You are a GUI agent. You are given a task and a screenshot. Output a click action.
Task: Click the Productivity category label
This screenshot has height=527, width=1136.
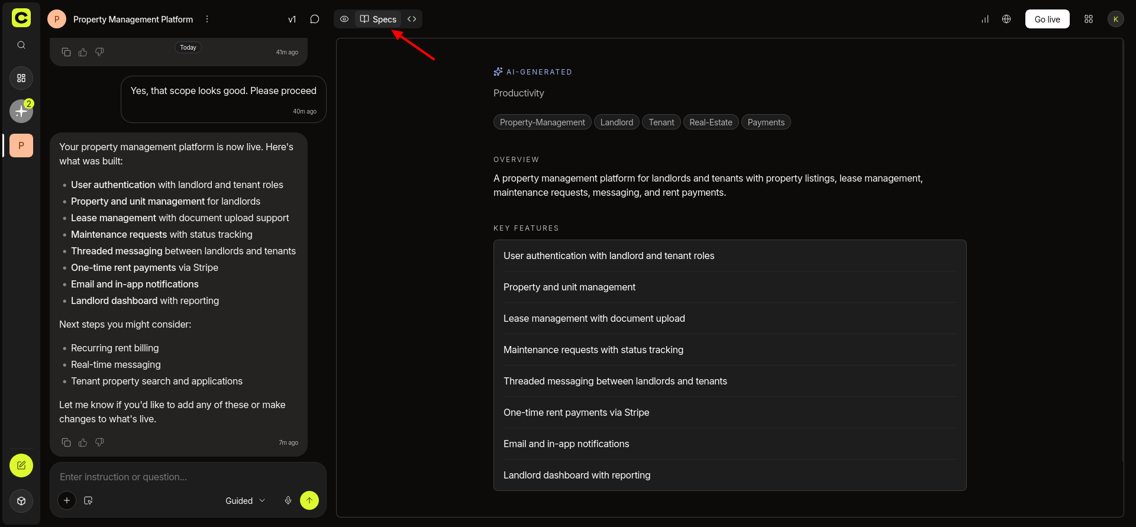[x=518, y=93]
